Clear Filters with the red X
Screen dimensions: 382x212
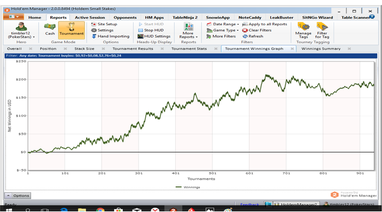pos(257,30)
